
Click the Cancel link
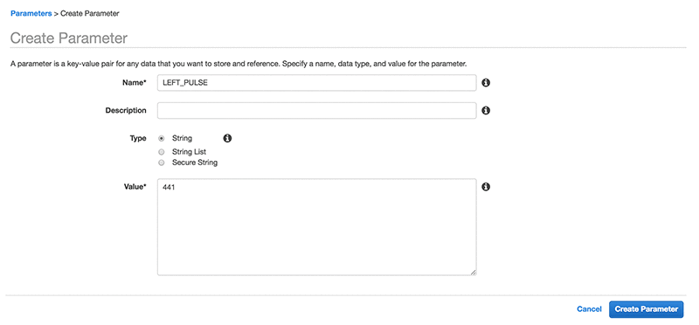[x=589, y=309]
